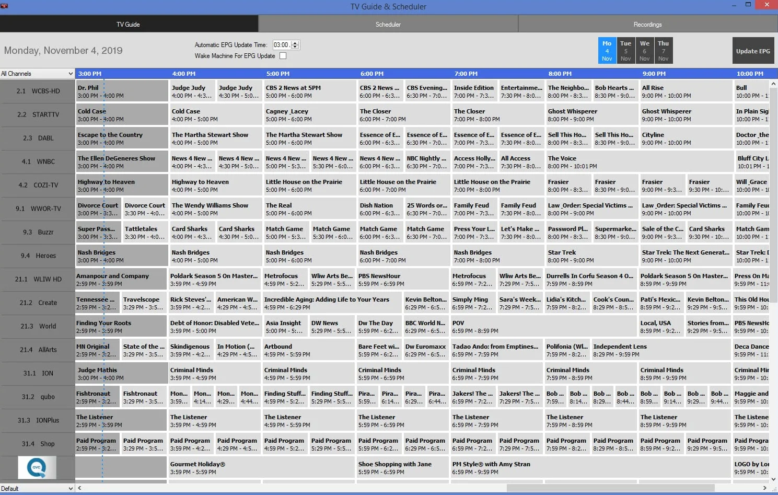Screen dimensions: 778x495
Task: Select the Cagney_Lacey program
Action: [310, 114]
